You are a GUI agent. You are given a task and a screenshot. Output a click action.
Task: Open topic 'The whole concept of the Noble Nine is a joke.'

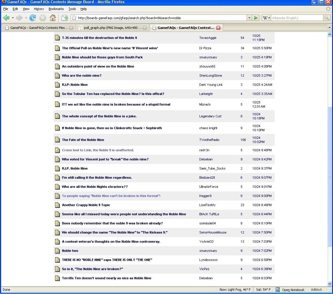(99, 116)
